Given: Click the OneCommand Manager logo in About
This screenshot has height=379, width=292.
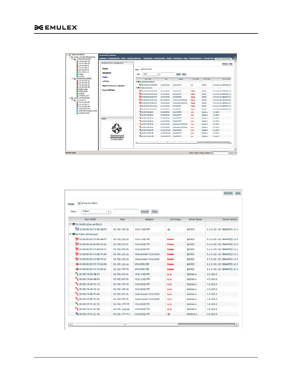Looking at the screenshot, I should (x=117, y=132).
